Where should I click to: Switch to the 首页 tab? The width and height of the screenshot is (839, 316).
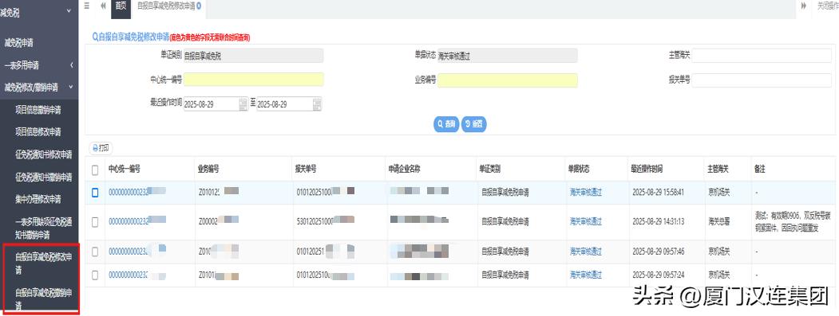tap(121, 6)
